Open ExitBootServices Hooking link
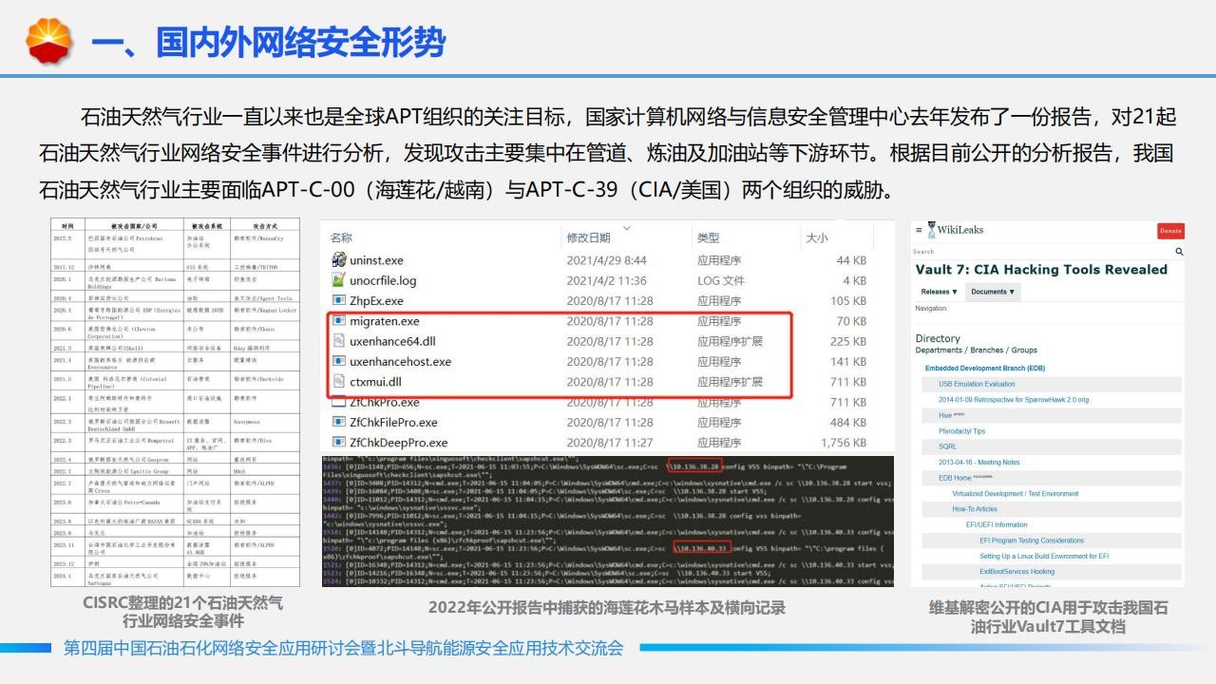 point(1016,572)
